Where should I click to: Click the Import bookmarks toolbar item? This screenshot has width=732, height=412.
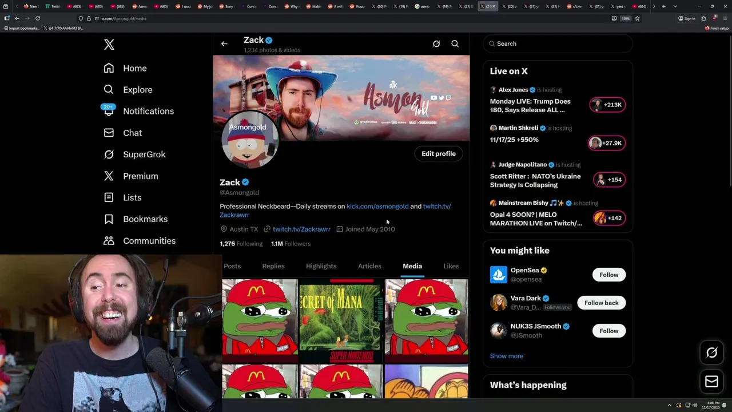point(22,28)
